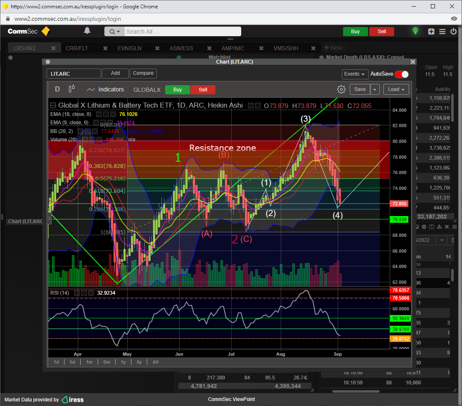Close the EVN/GLN tab
462x406 pixels.
157,48
